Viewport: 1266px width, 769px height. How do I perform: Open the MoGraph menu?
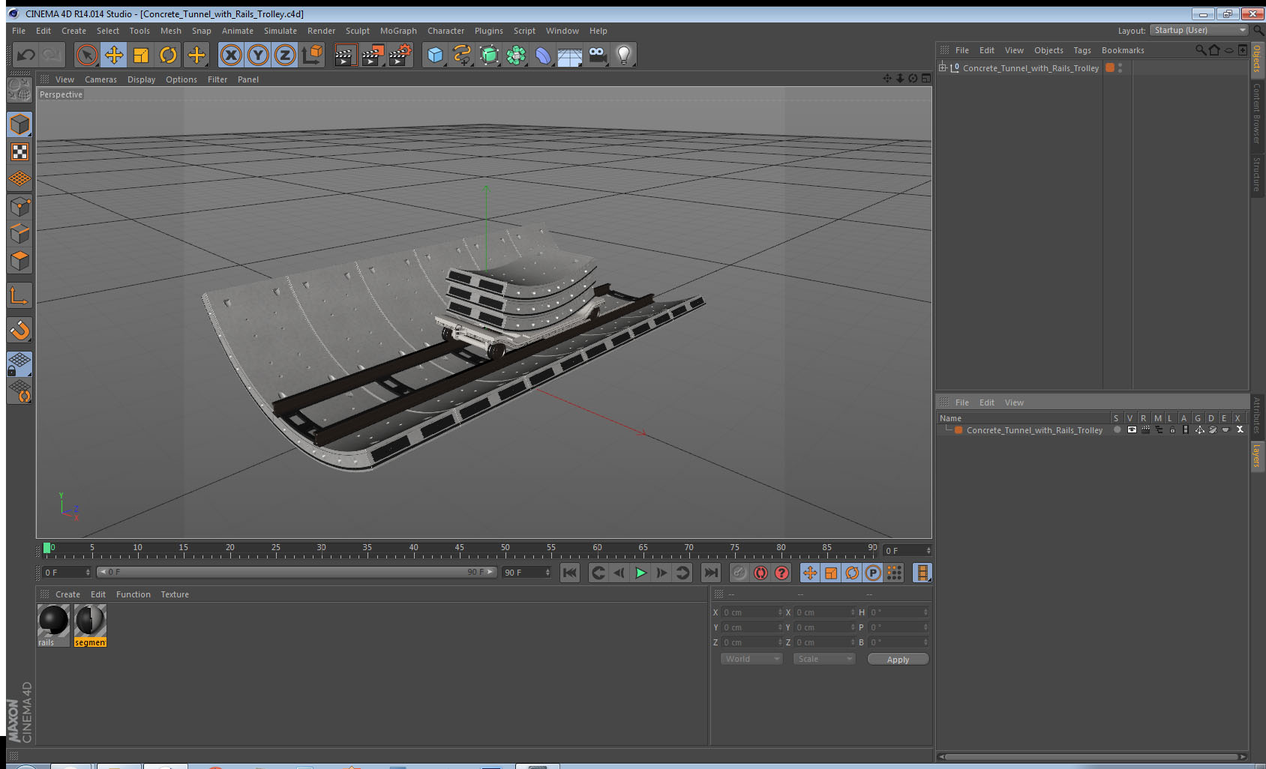click(x=398, y=31)
